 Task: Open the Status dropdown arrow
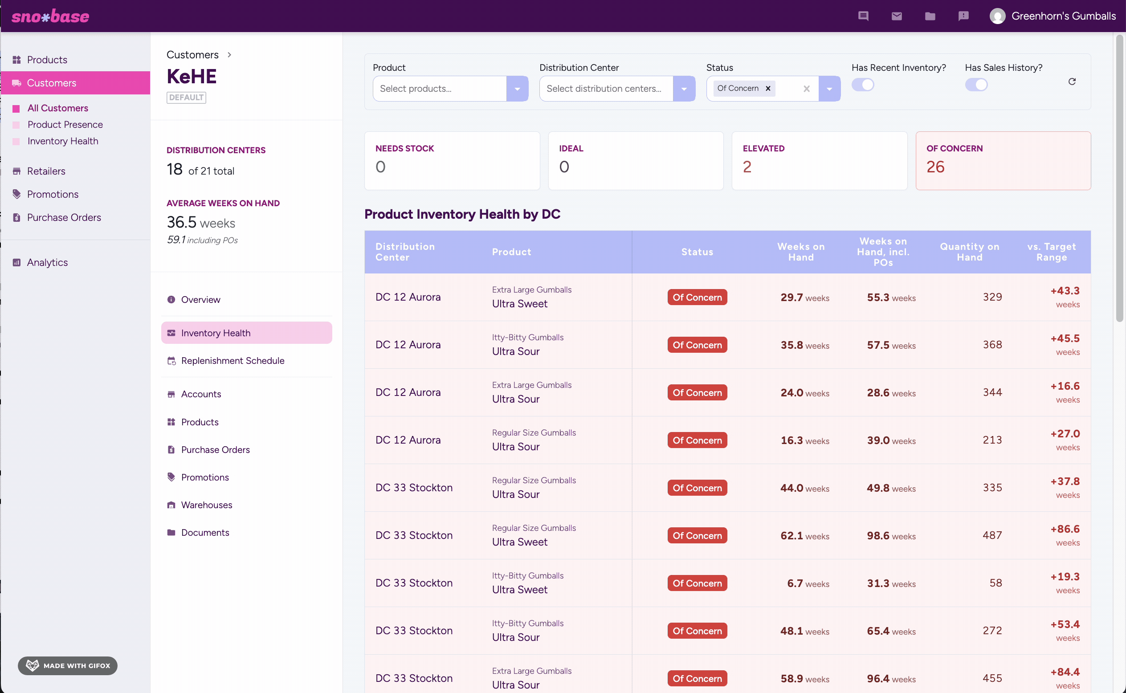pos(829,89)
